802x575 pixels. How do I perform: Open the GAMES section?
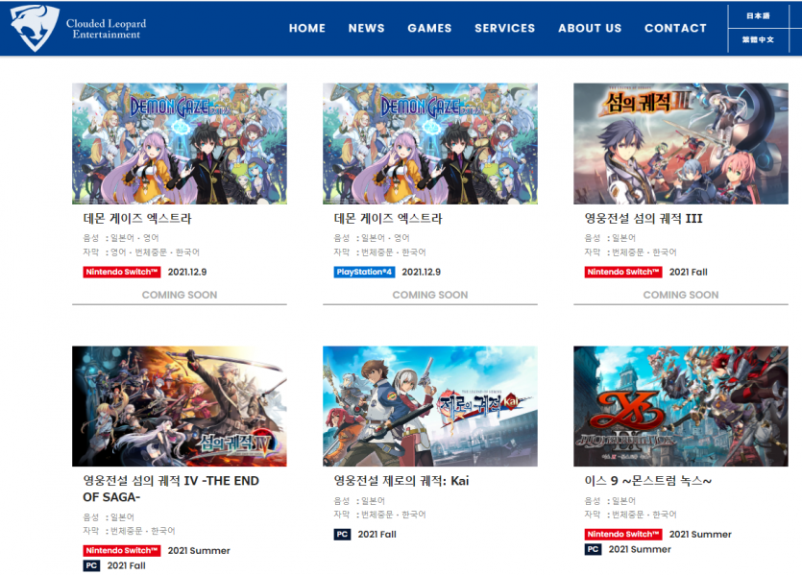[429, 28]
